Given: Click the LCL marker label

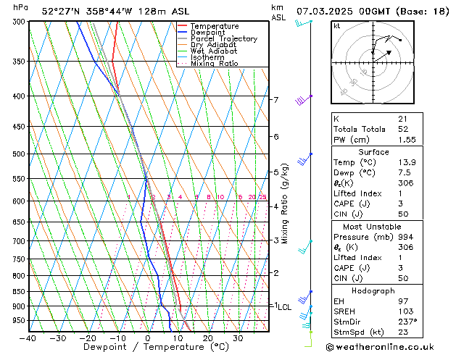Looking at the screenshot, I should pos(284,307).
